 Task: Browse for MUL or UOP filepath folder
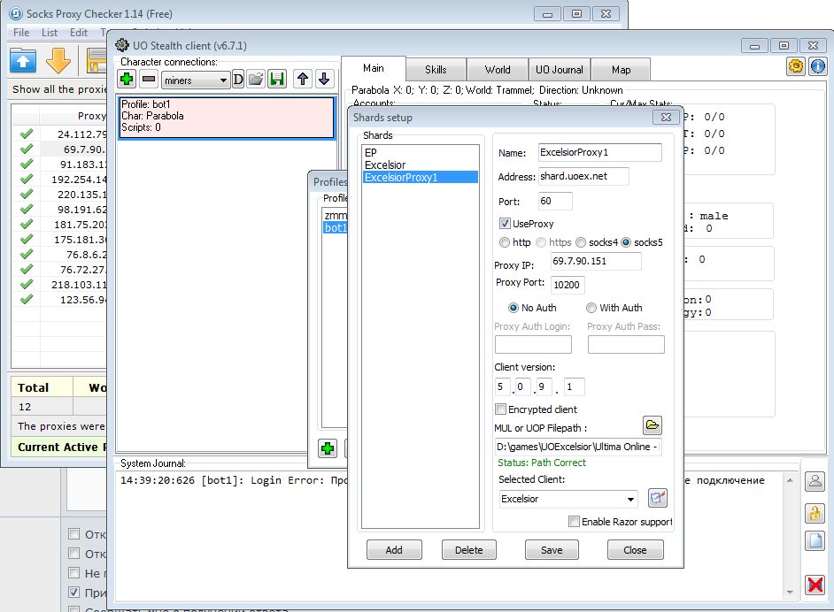tap(652, 426)
